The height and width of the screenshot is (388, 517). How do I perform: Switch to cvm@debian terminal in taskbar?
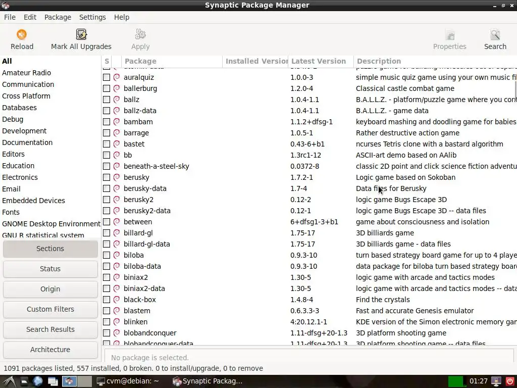pyautogui.click(x=128, y=381)
